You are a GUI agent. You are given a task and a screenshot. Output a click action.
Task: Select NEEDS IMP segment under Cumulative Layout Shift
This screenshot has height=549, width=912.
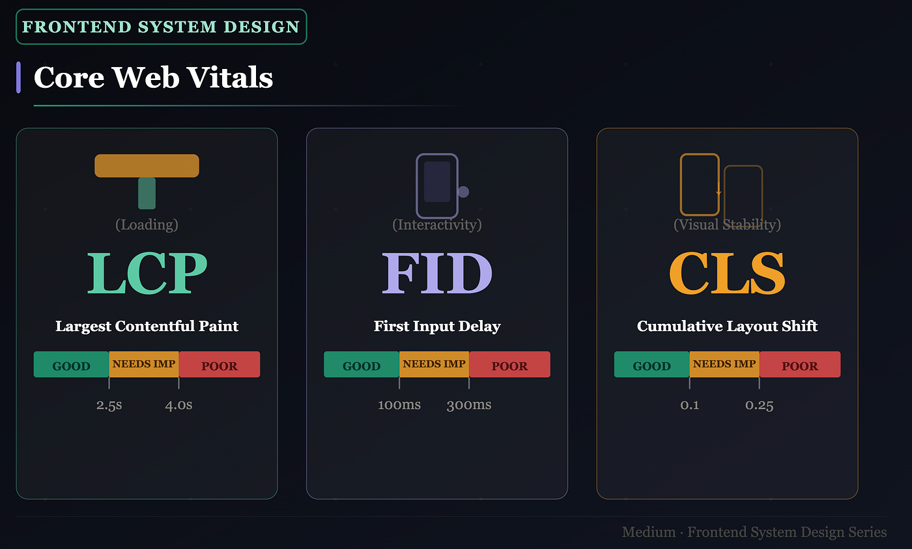pyautogui.click(x=724, y=364)
